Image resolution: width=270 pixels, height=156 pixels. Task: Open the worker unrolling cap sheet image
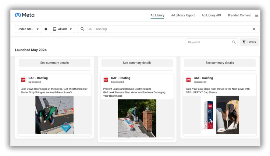[x=227, y=115]
